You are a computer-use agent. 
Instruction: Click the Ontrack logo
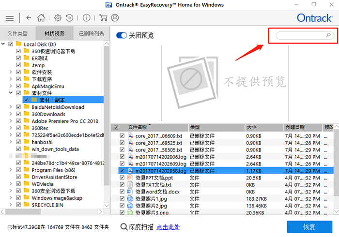pyautogui.click(x=315, y=18)
